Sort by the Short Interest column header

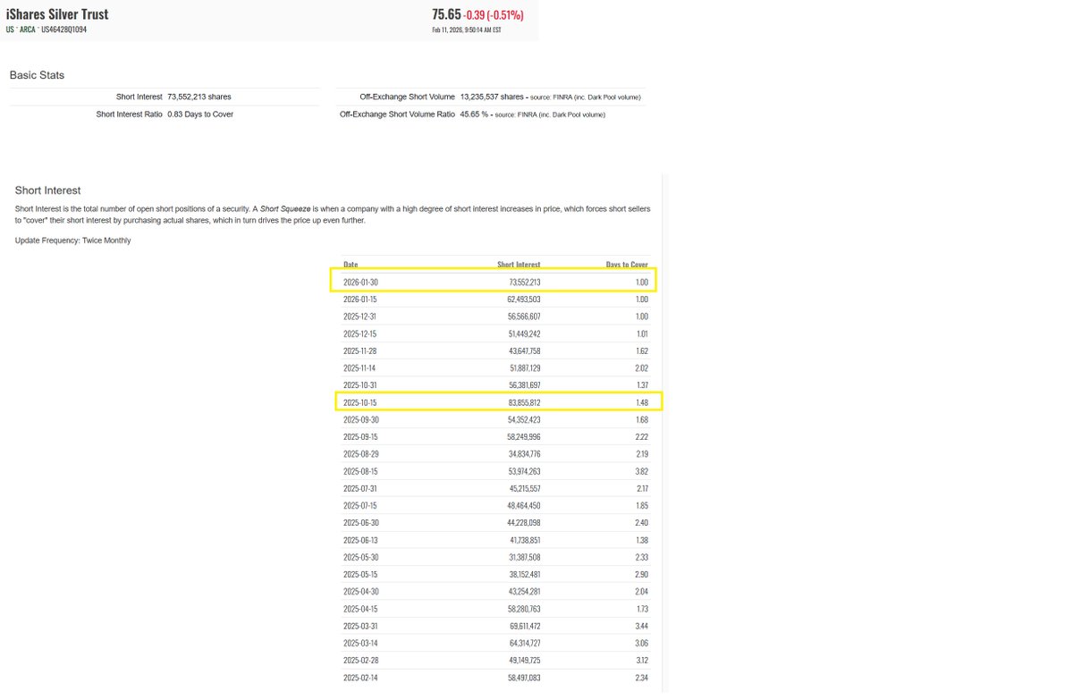519,265
